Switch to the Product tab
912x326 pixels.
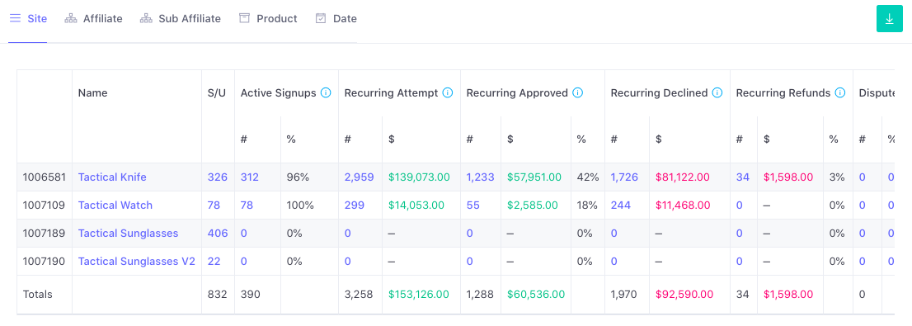pyautogui.click(x=268, y=19)
